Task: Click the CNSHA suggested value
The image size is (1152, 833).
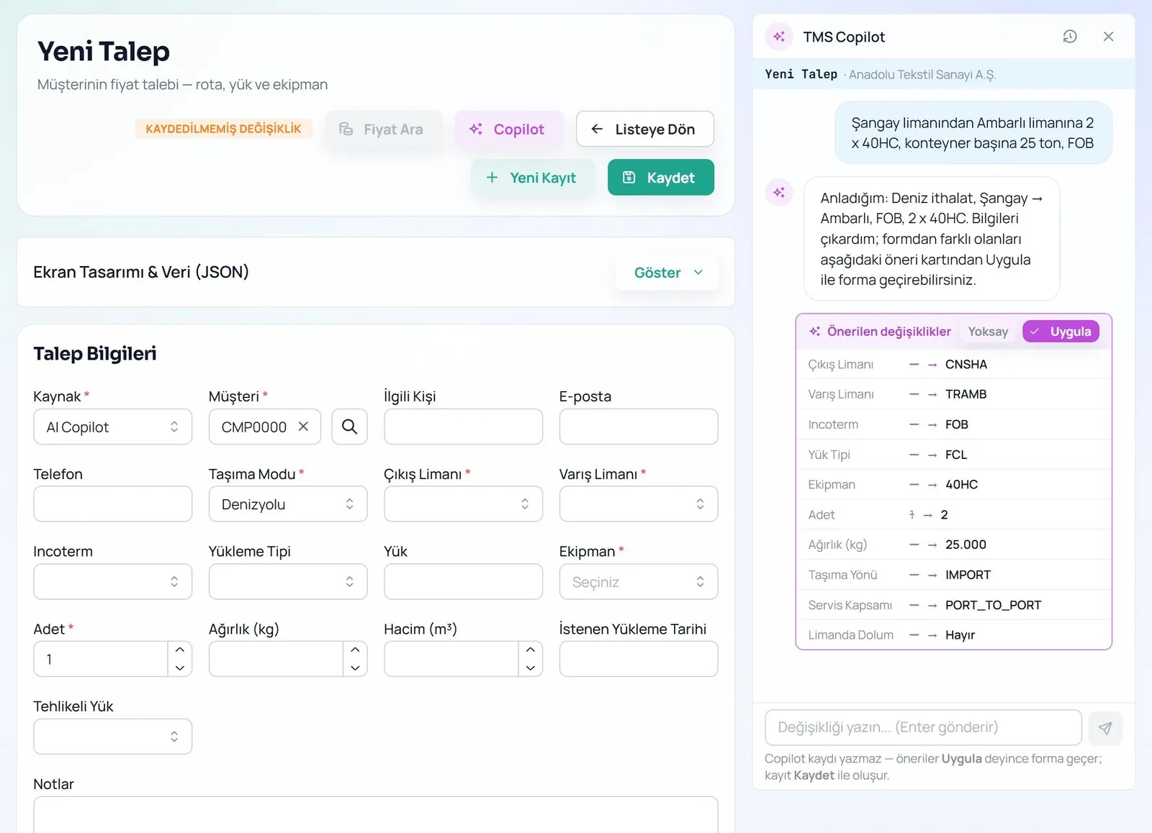Action: point(966,365)
